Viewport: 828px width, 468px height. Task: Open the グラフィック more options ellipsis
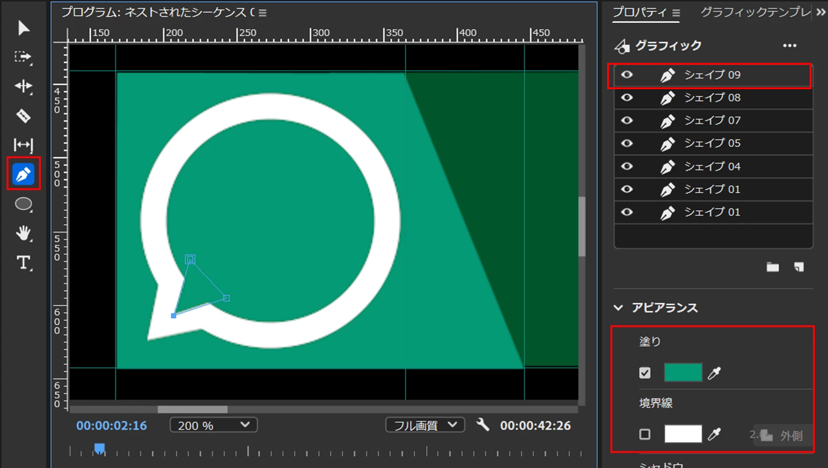click(790, 46)
